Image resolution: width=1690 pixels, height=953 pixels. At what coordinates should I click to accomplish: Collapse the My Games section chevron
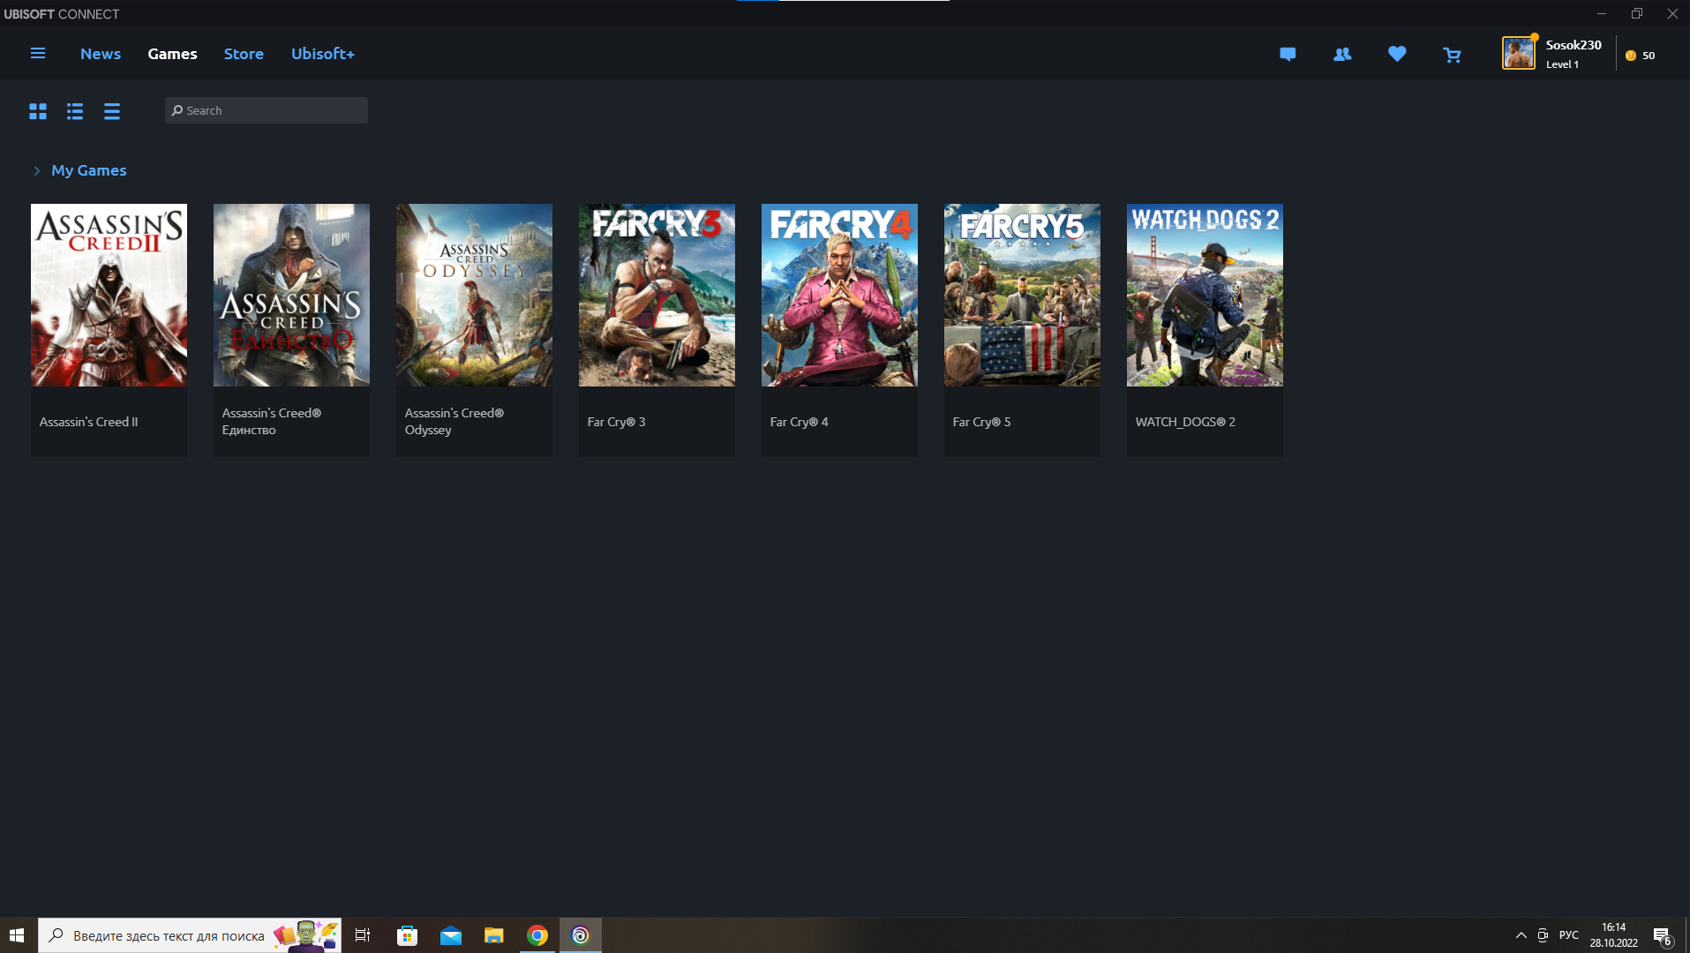(37, 170)
